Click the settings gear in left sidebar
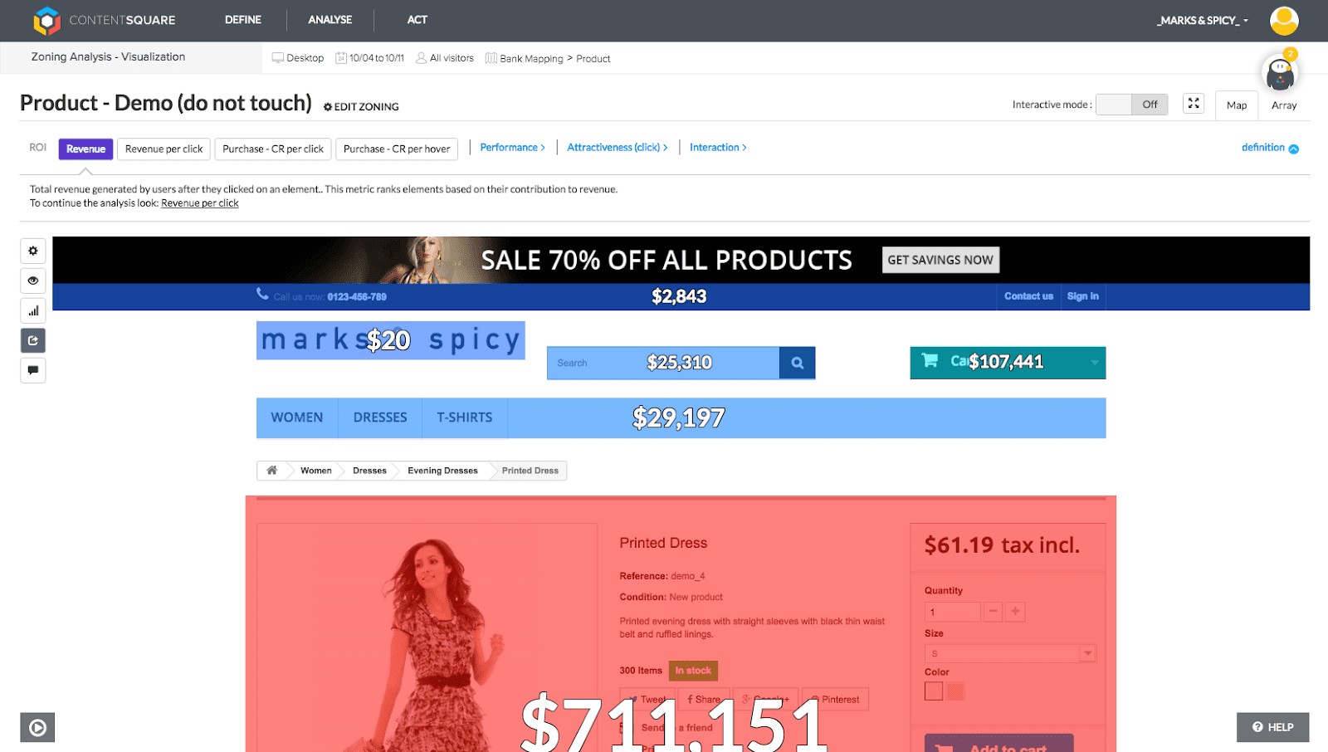This screenshot has width=1328, height=752. [33, 251]
